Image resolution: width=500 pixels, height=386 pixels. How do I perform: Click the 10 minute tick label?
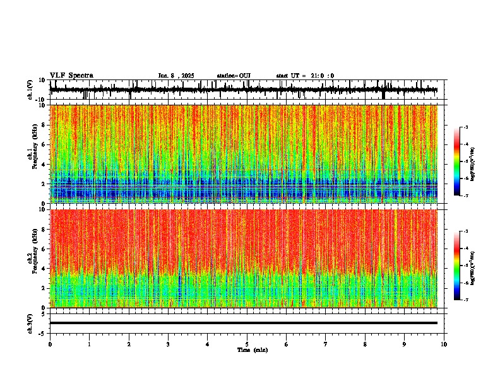coord(444,344)
